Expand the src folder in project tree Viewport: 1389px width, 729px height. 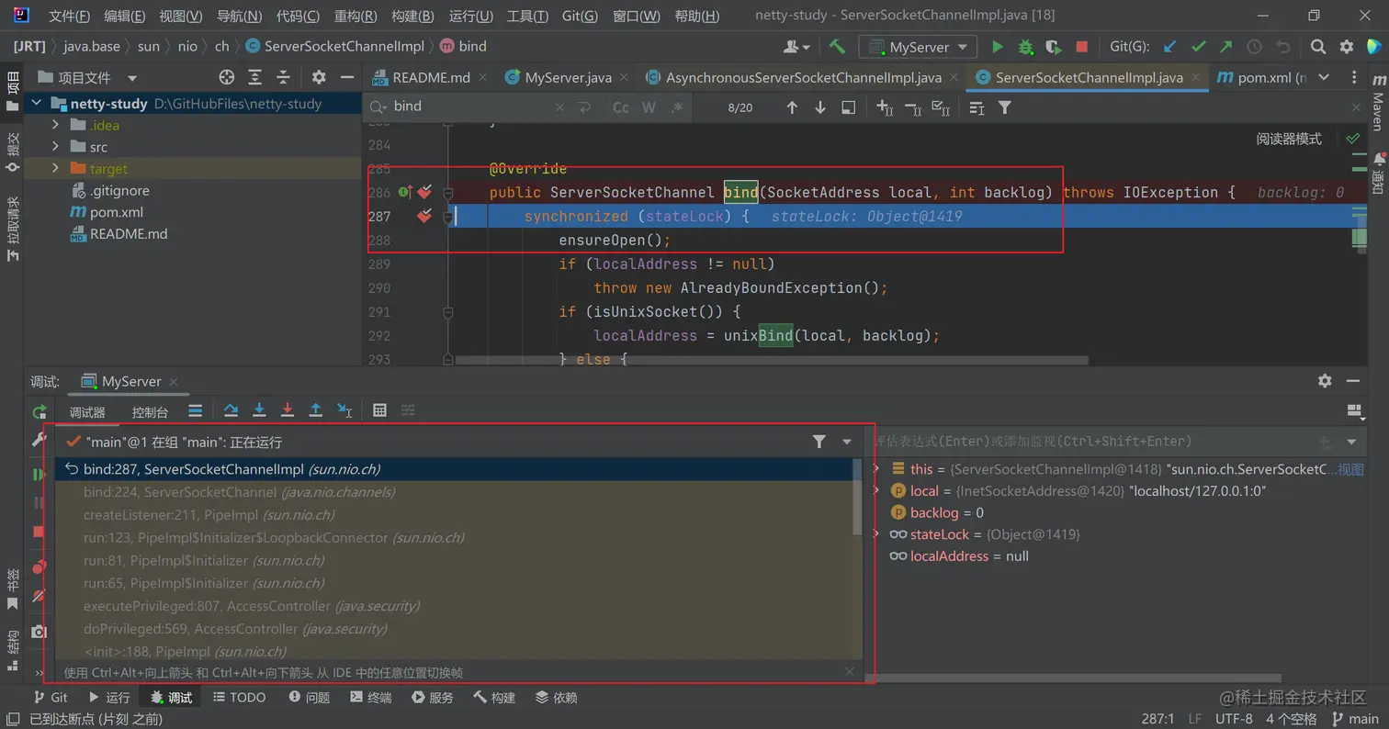[x=55, y=147]
